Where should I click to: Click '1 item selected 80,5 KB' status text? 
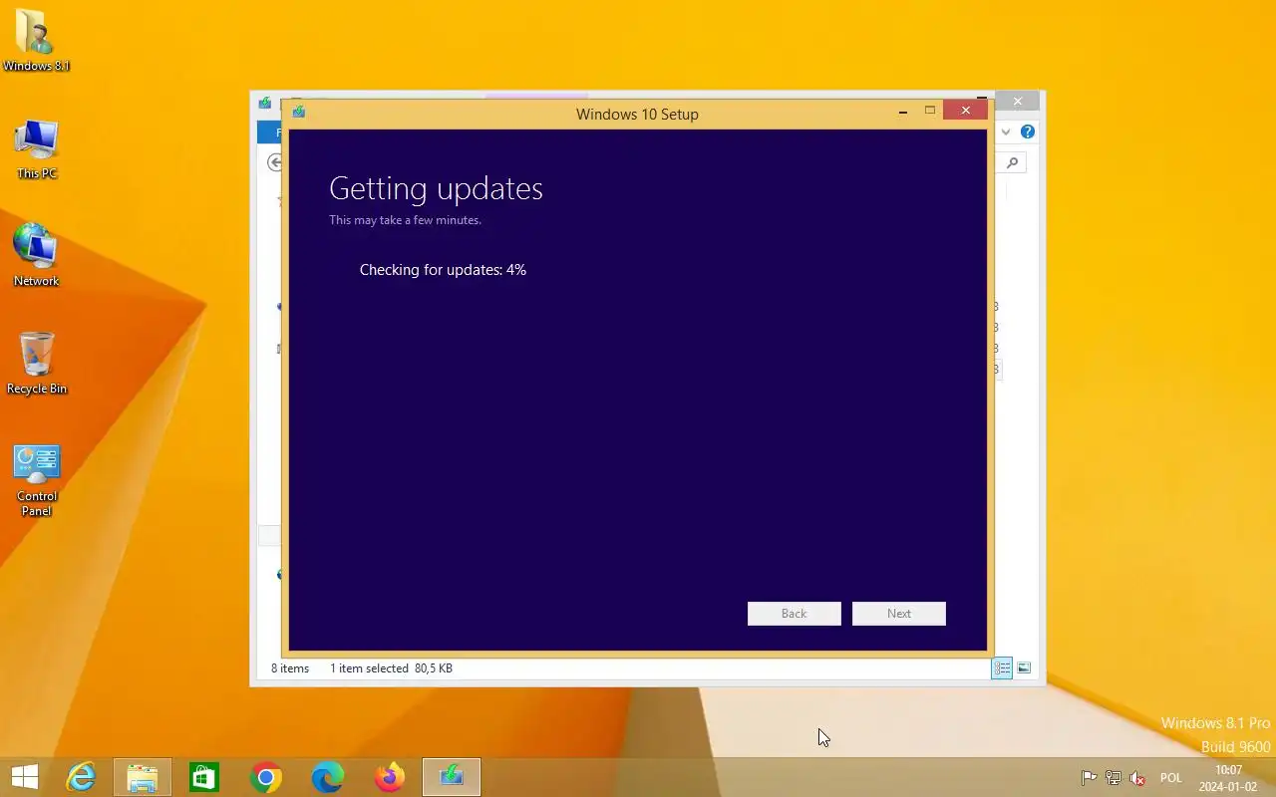pyautogui.click(x=391, y=668)
